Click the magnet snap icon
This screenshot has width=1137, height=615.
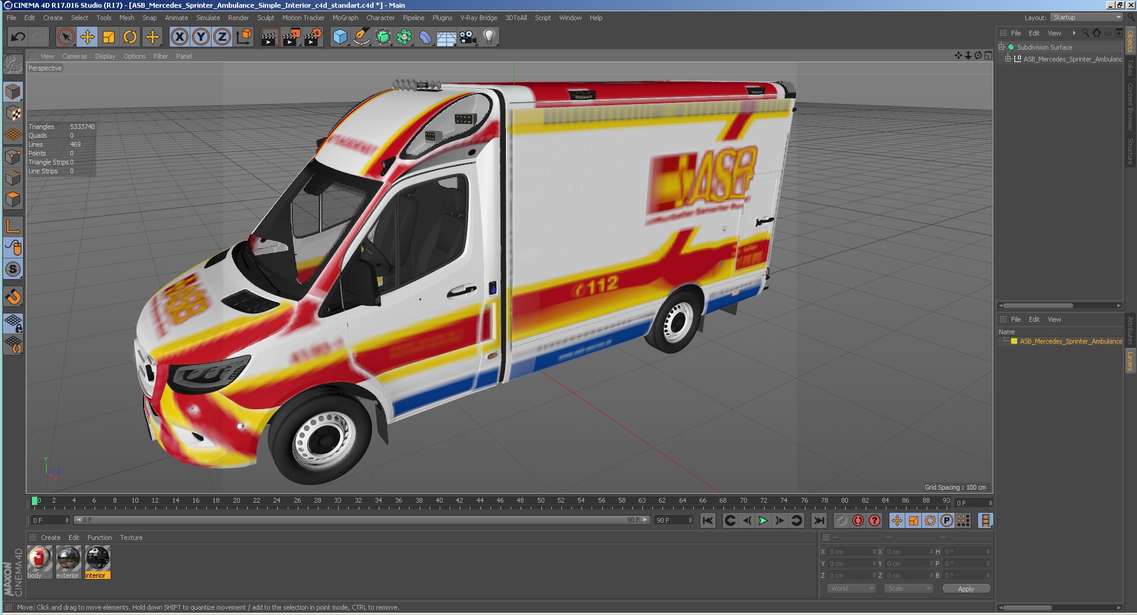13,296
